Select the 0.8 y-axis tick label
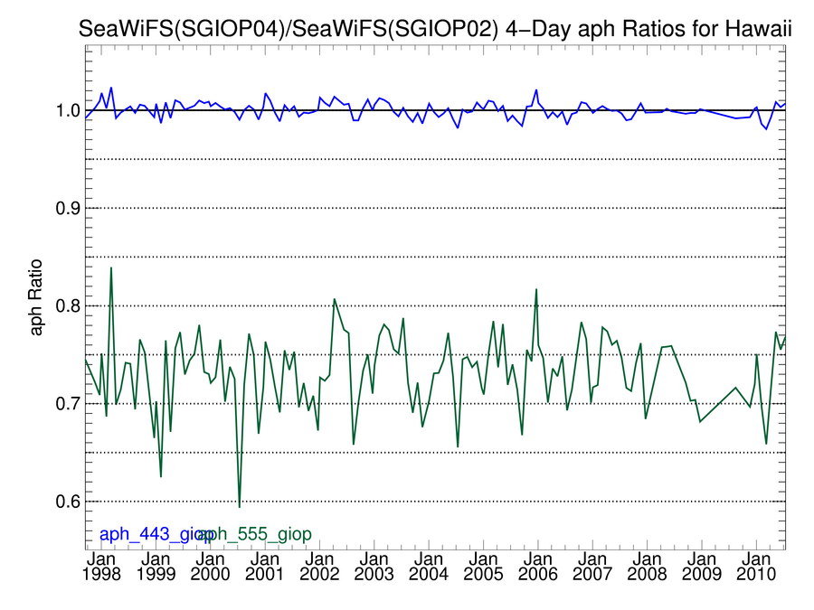The width and height of the screenshot is (814, 610). coord(69,306)
